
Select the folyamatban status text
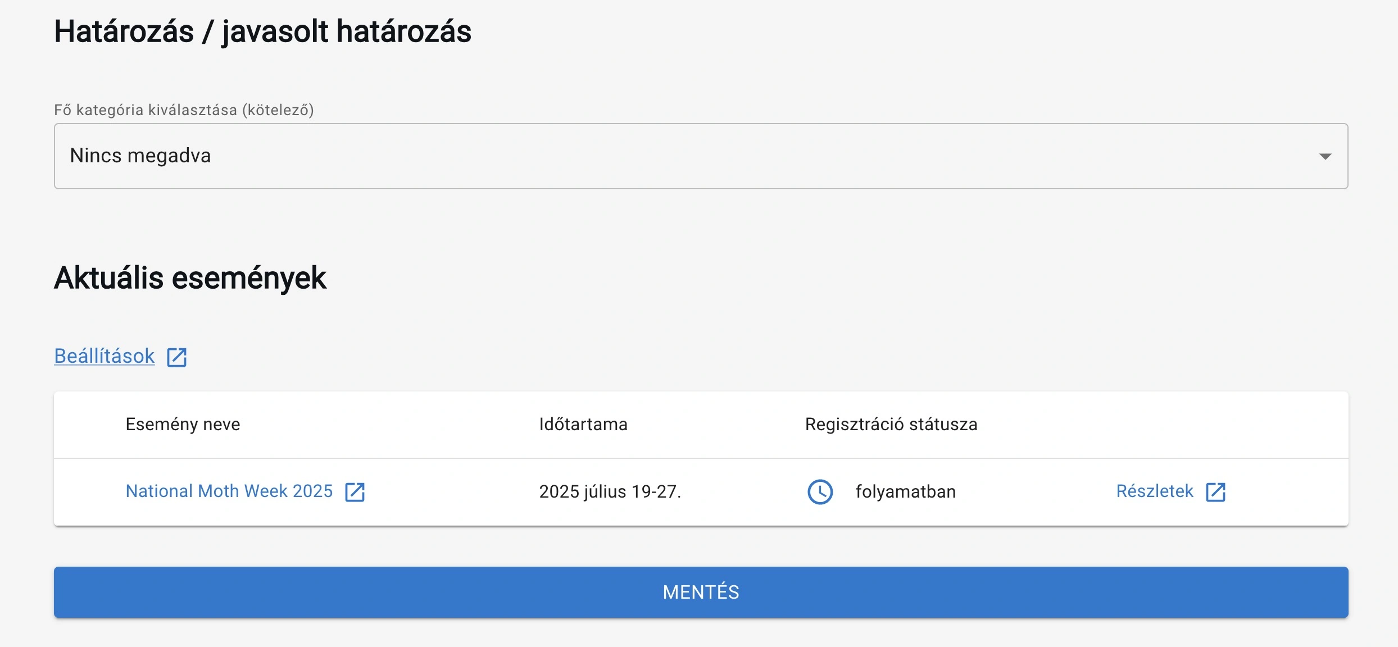[905, 491]
